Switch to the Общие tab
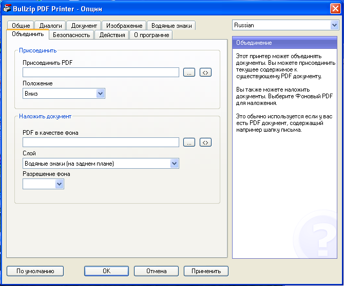Screen dimensions: 344x286 point(21,26)
